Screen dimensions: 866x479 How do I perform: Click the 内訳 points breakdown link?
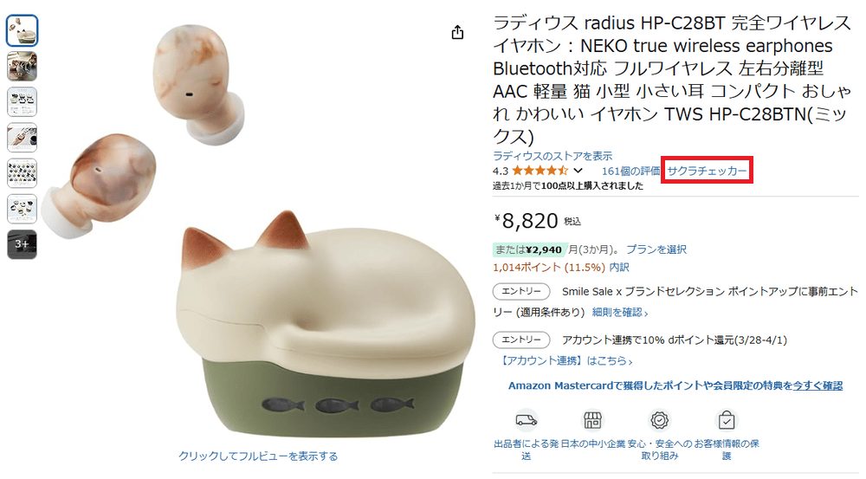[x=619, y=267]
